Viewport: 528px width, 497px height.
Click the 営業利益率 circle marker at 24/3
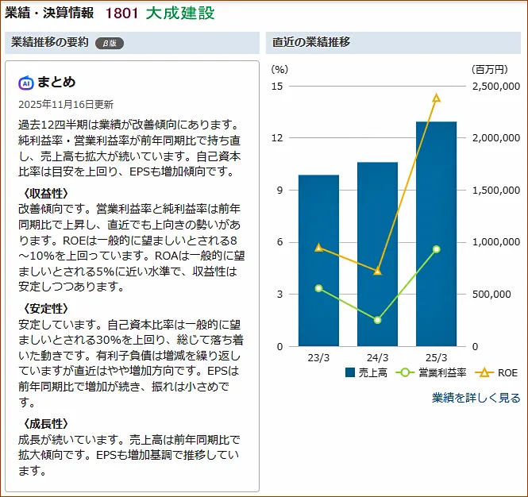[x=377, y=320]
